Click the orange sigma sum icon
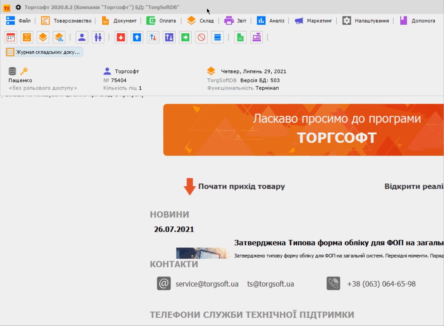Viewport: 444px width, 326px height. tap(27, 37)
